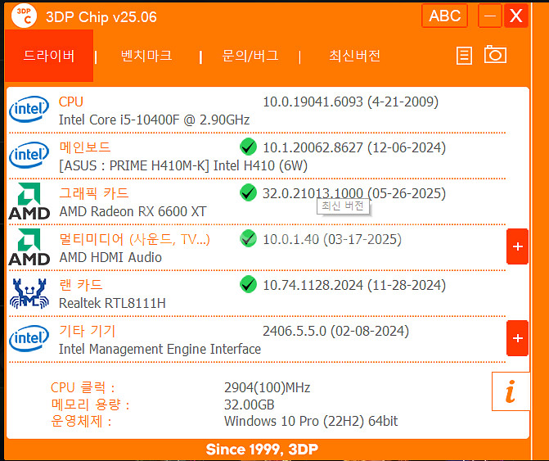
Task: Click the camera screenshot icon
Action: pos(495,54)
